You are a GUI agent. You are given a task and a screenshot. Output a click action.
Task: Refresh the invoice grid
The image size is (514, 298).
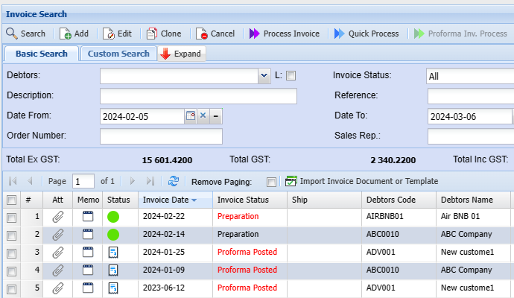174,181
